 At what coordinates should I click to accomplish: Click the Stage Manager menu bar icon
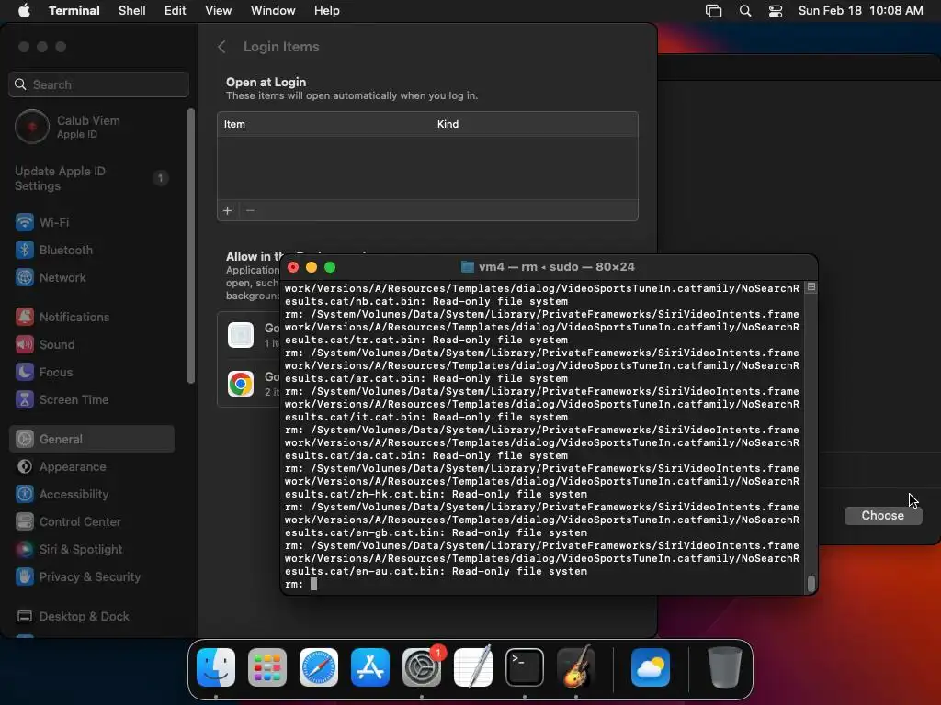pos(713,11)
